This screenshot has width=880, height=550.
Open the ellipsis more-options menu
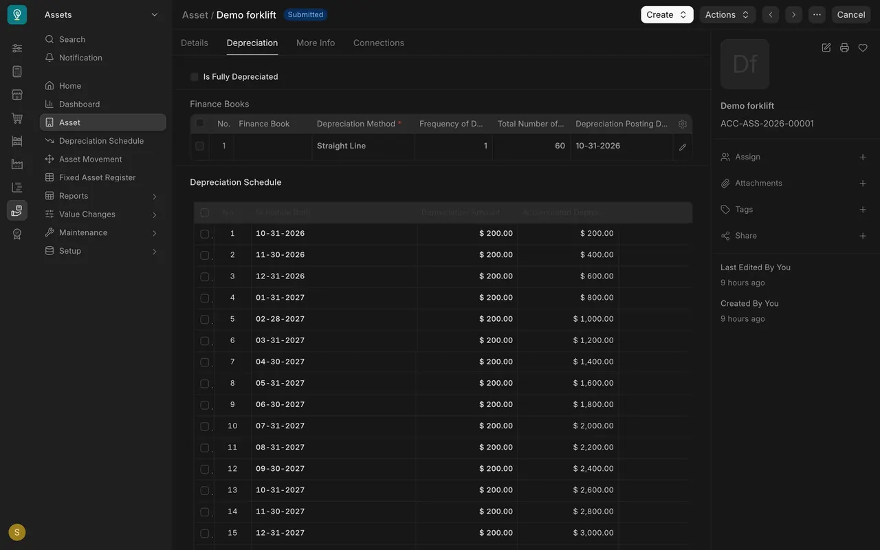pos(817,14)
